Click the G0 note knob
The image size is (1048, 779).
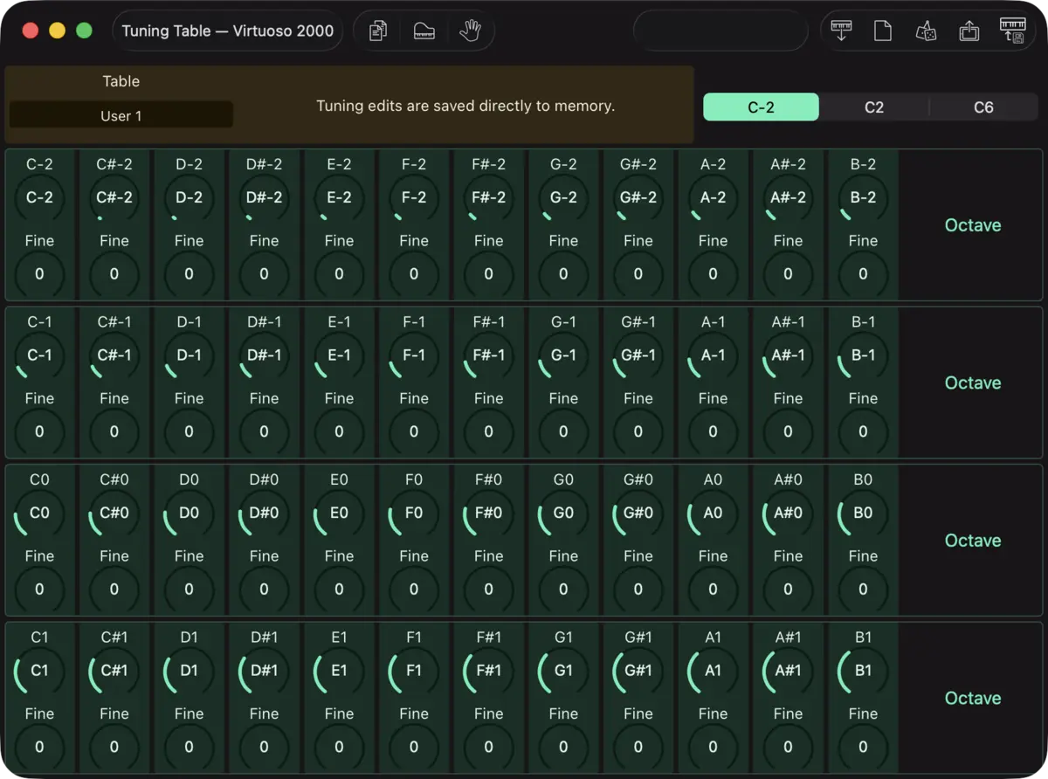point(563,513)
